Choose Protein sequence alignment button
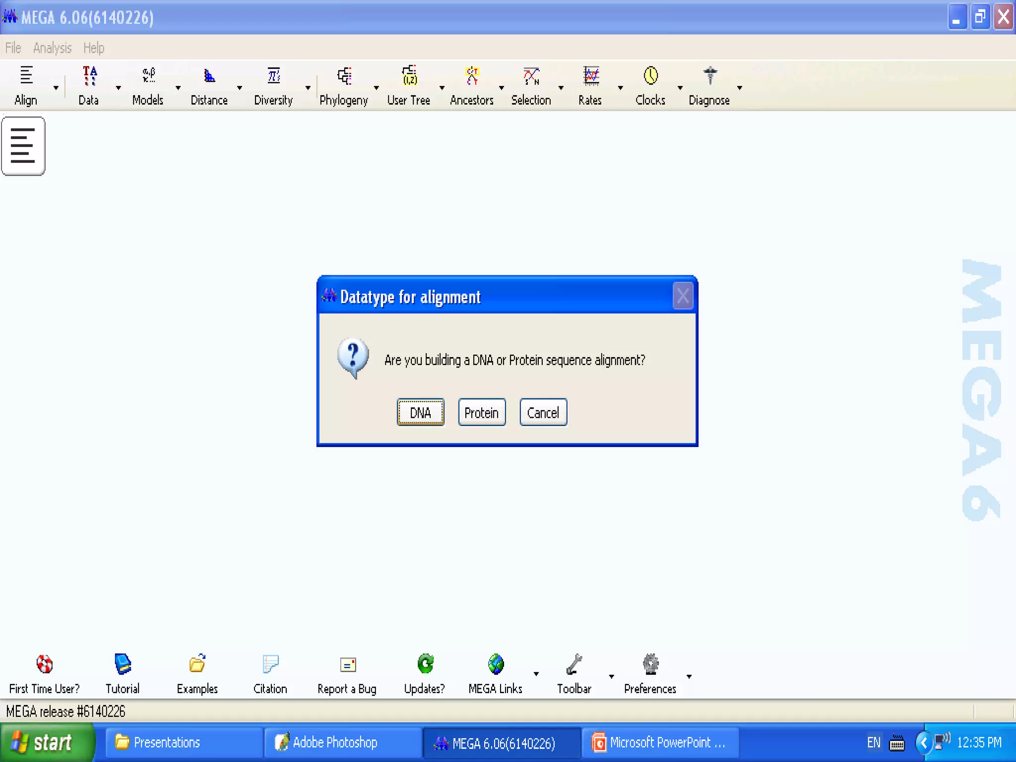 (x=482, y=412)
